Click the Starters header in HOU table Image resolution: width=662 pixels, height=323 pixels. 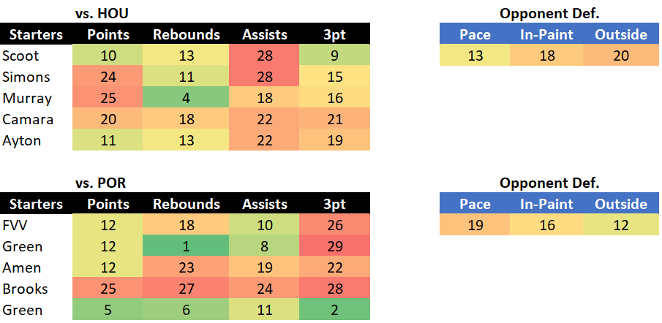tap(37, 34)
